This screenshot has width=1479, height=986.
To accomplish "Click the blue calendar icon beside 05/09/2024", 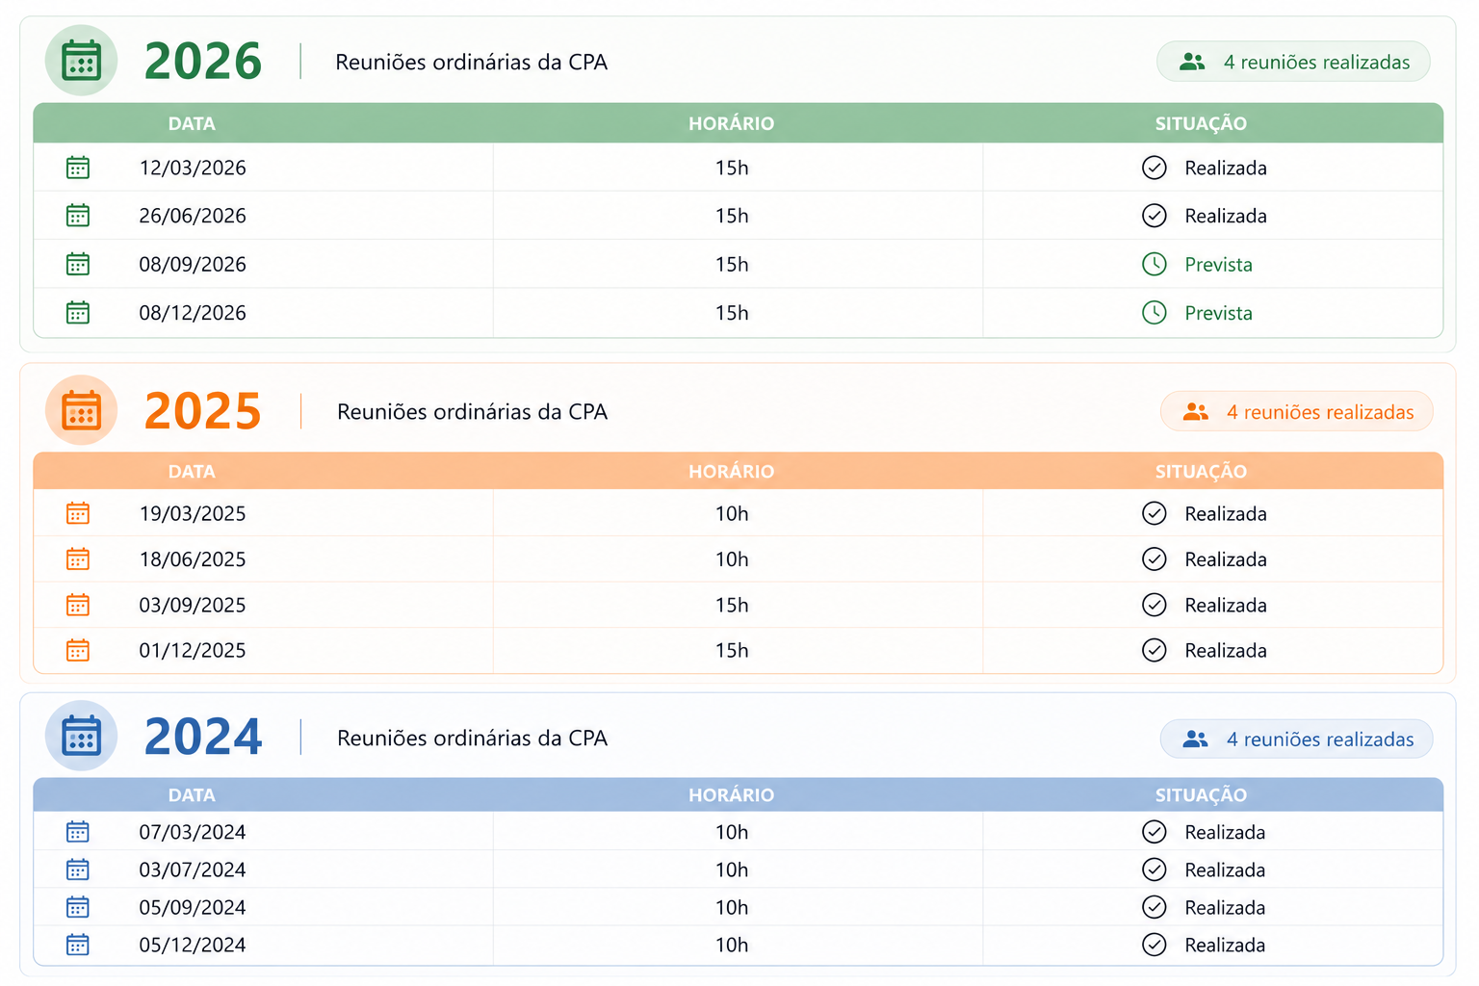I will (78, 907).
